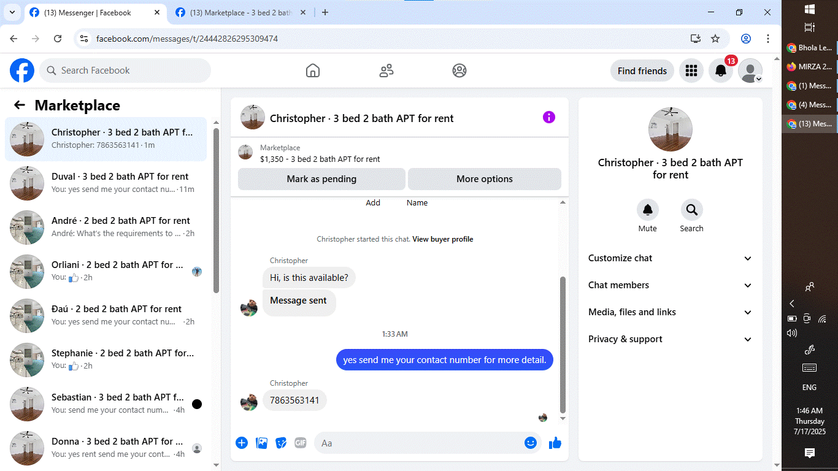Click the Chrome address bar URL
This screenshot has width=838, height=471.
coord(187,39)
